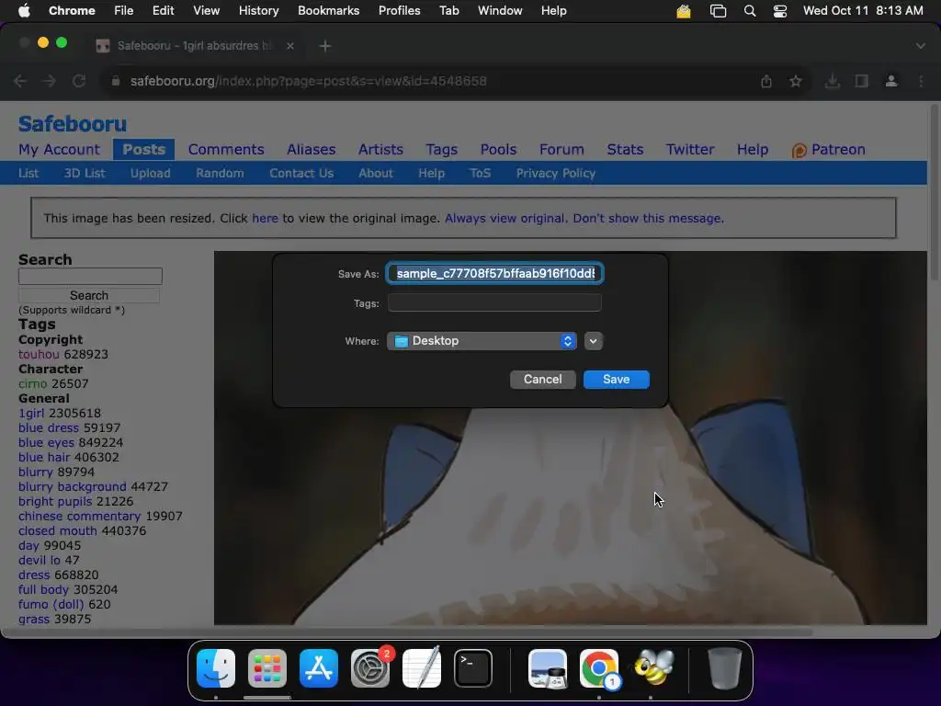Expand the tab search chevron

920,46
